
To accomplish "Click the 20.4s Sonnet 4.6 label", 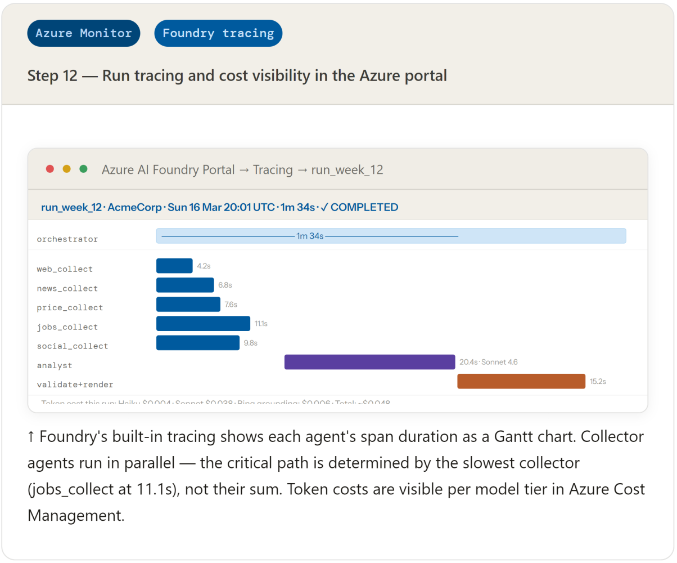I will pyautogui.click(x=489, y=362).
